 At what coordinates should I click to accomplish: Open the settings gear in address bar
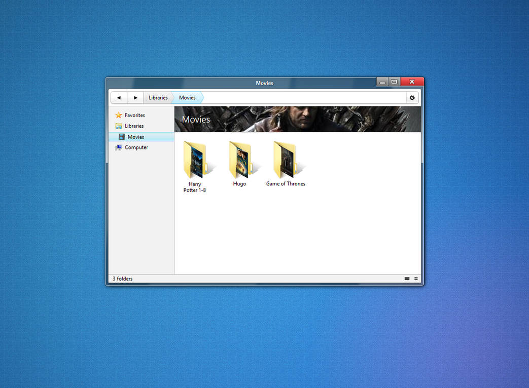[x=412, y=98]
